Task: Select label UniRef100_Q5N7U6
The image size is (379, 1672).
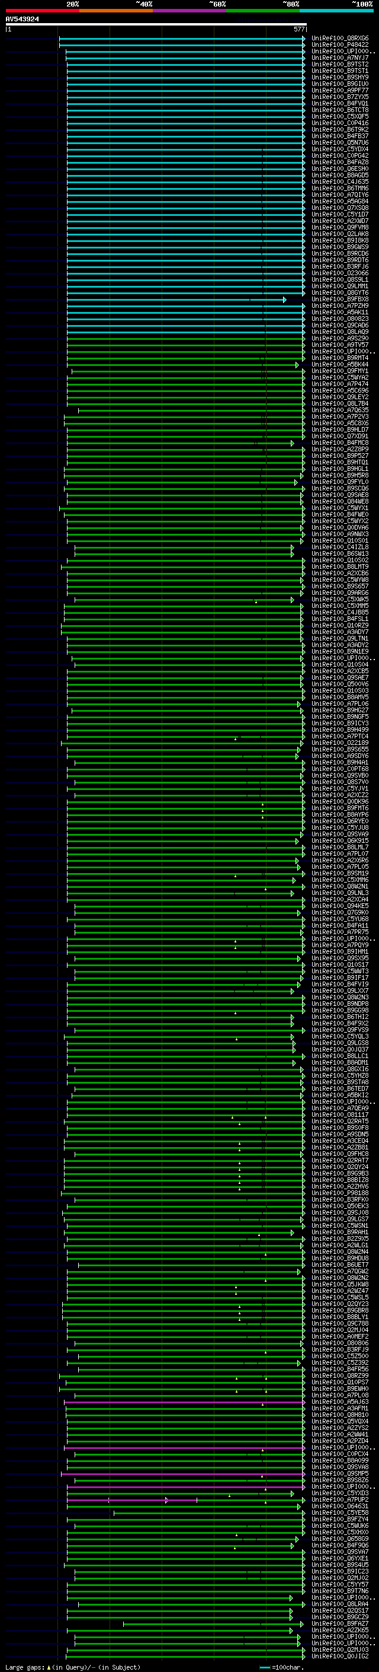Action: pyautogui.click(x=340, y=143)
